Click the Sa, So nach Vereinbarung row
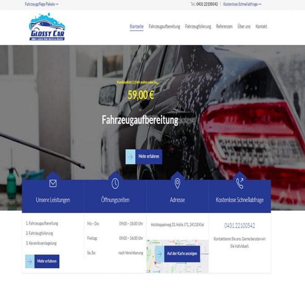 click(x=115, y=253)
